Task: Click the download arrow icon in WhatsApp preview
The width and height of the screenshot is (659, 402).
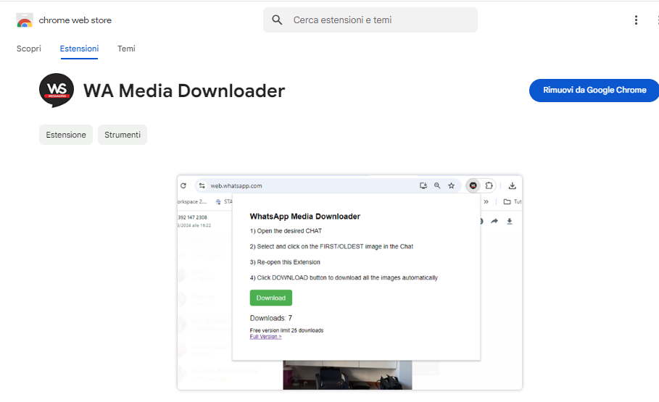Action: tap(510, 222)
